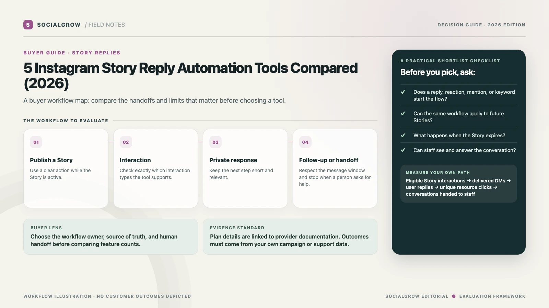
Task: Click the 'Check exactly which interaction' description
Action: pyautogui.click(x=155, y=174)
